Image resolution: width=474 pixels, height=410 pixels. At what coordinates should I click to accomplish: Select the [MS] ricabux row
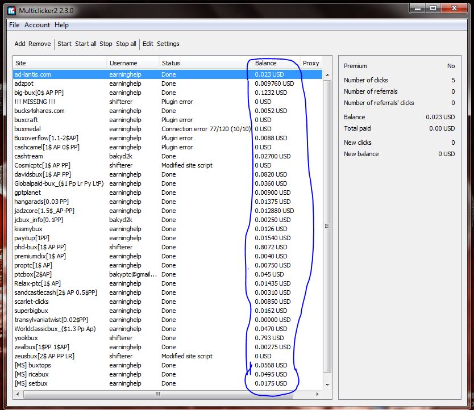click(x=168, y=374)
